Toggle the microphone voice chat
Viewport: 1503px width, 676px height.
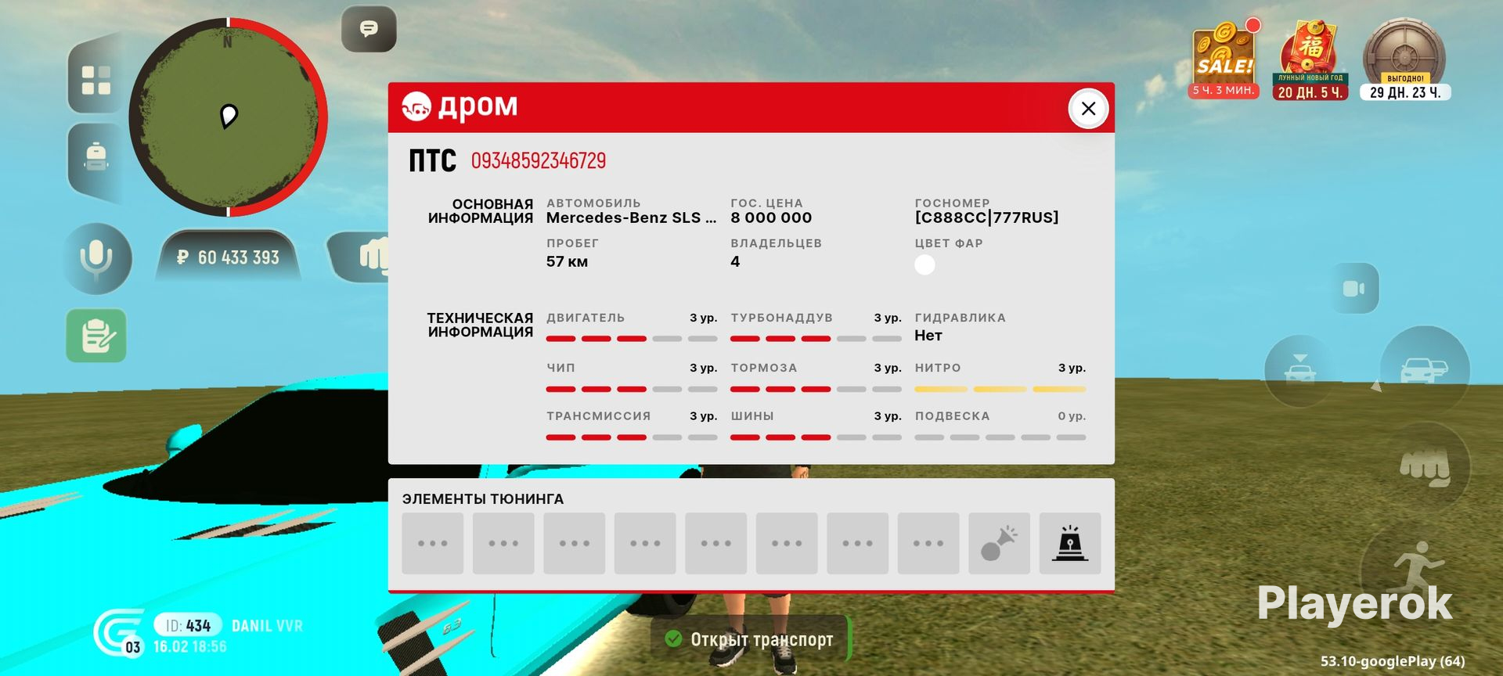pos(97,258)
